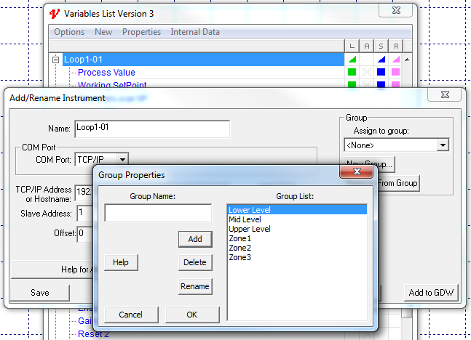The width and height of the screenshot is (471, 340).
Task: Click the green triangle icon on Loop1-01 row
Action: coord(352,60)
